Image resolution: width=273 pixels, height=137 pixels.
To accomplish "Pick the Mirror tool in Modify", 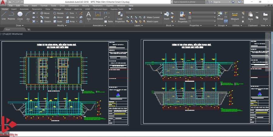I will pyautogui.click(x=58, y=17).
